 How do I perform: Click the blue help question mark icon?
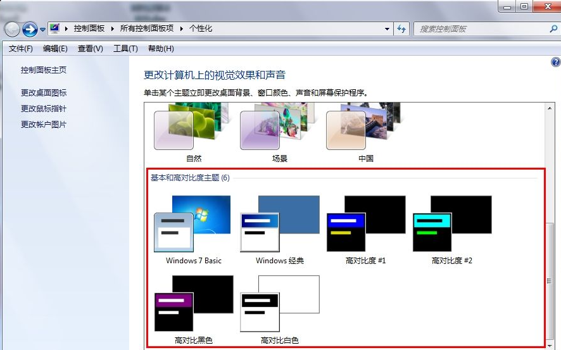(556, 62)
